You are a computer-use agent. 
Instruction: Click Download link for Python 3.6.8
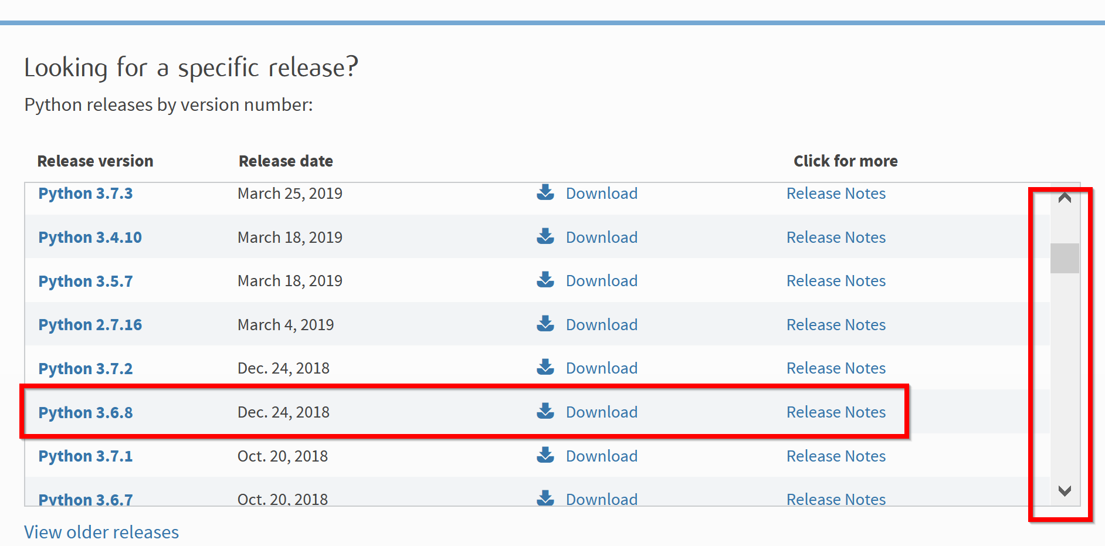[x=602, y=412]
